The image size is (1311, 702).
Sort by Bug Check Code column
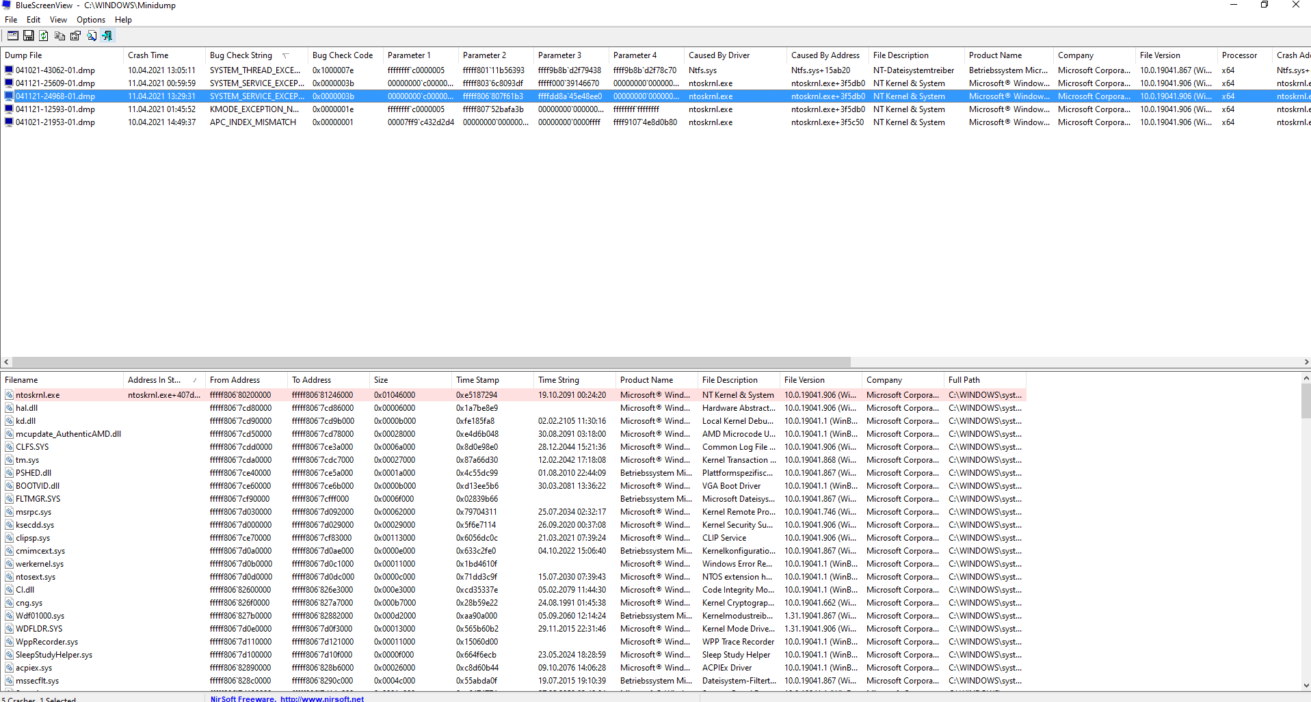[x=345, y=55]
